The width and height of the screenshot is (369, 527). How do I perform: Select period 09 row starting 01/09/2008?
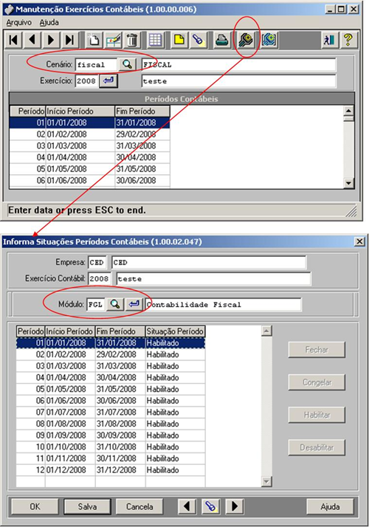click(x=111, y=435)
